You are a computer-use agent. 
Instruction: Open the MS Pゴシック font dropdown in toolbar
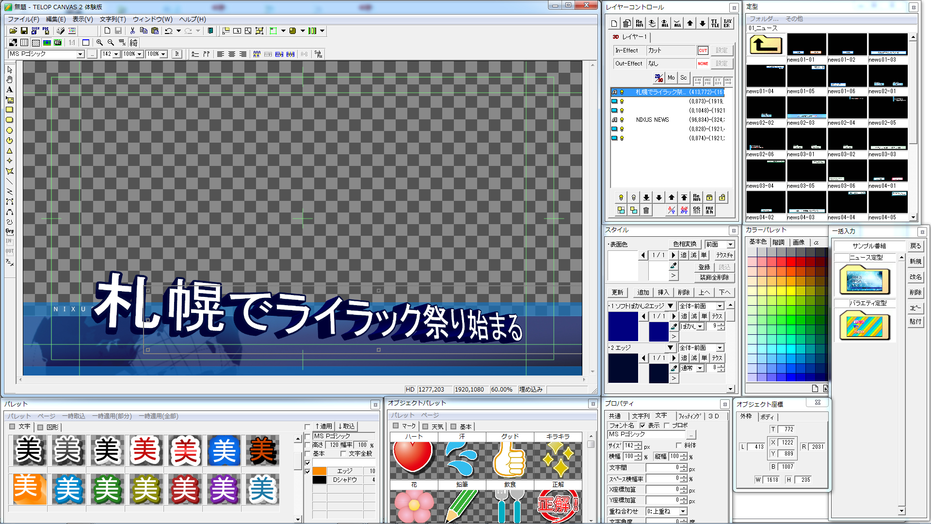point(80,54)
